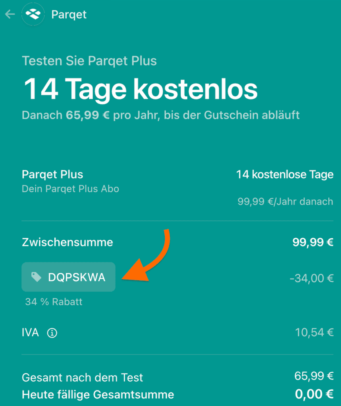Click "Dein Parqet Plus Abo" description
This screenshot has height=406, width=341.
(x=70, y=189)
